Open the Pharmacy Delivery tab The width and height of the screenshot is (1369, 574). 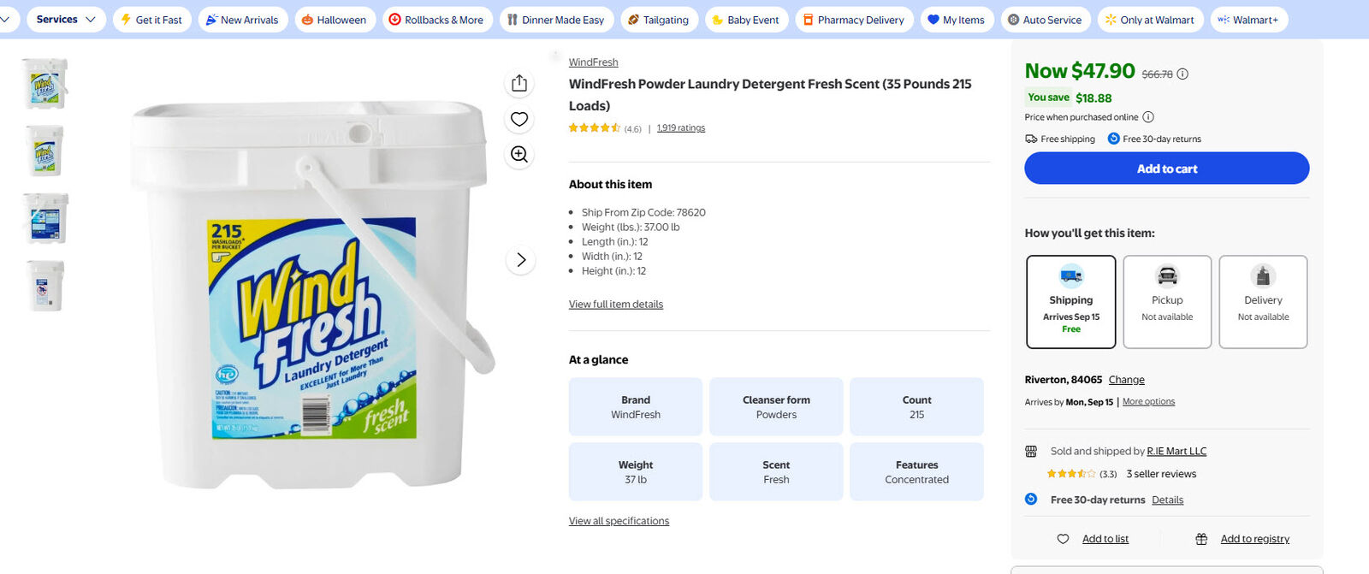[x=853, y=20]
